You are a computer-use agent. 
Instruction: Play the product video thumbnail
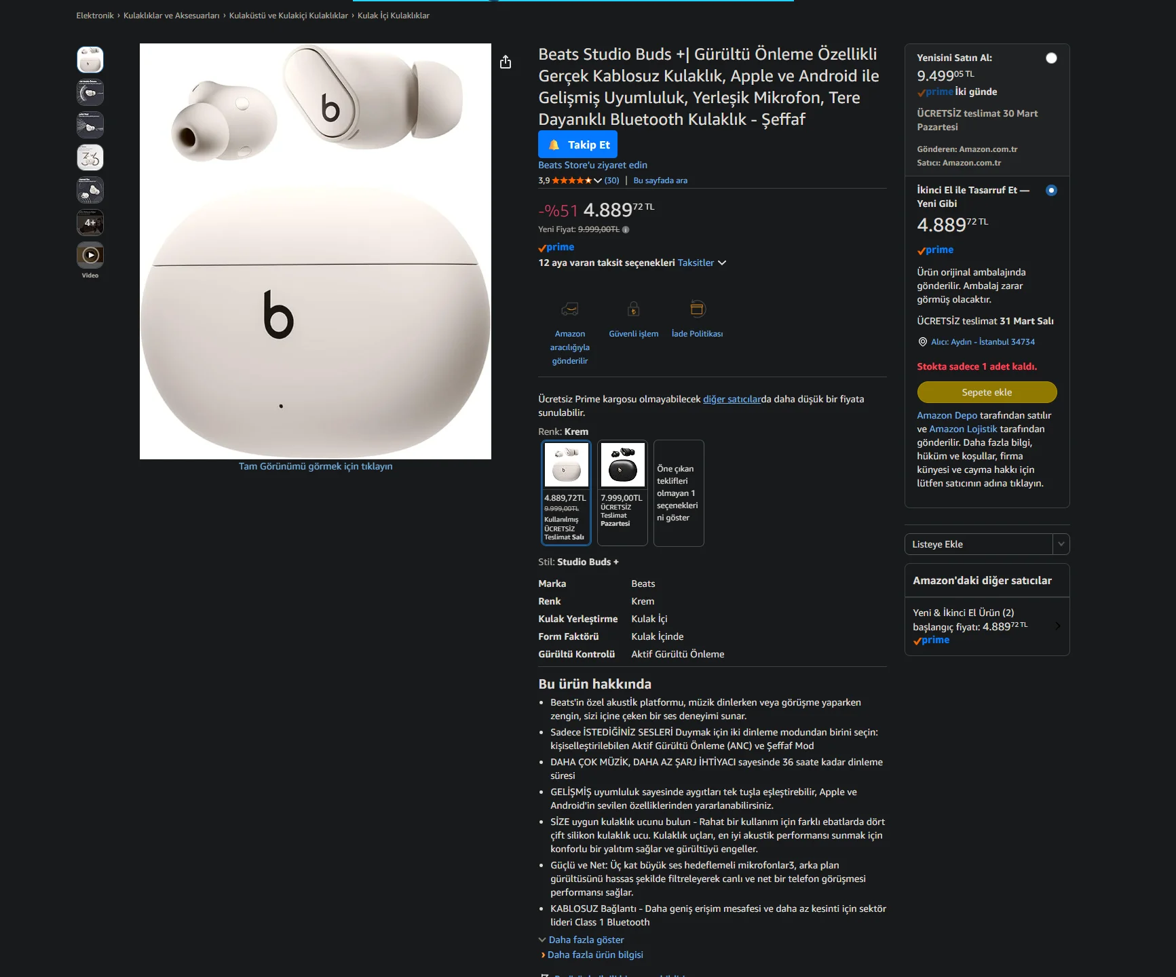[90, 255]
